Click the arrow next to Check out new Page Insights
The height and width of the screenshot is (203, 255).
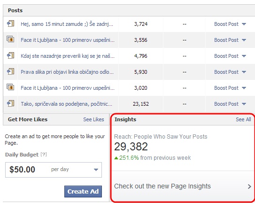tap(249, 187)
